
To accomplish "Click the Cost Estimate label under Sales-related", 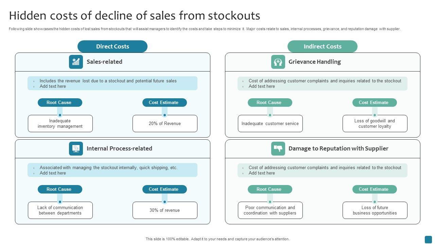I will (x=164, y=102).
